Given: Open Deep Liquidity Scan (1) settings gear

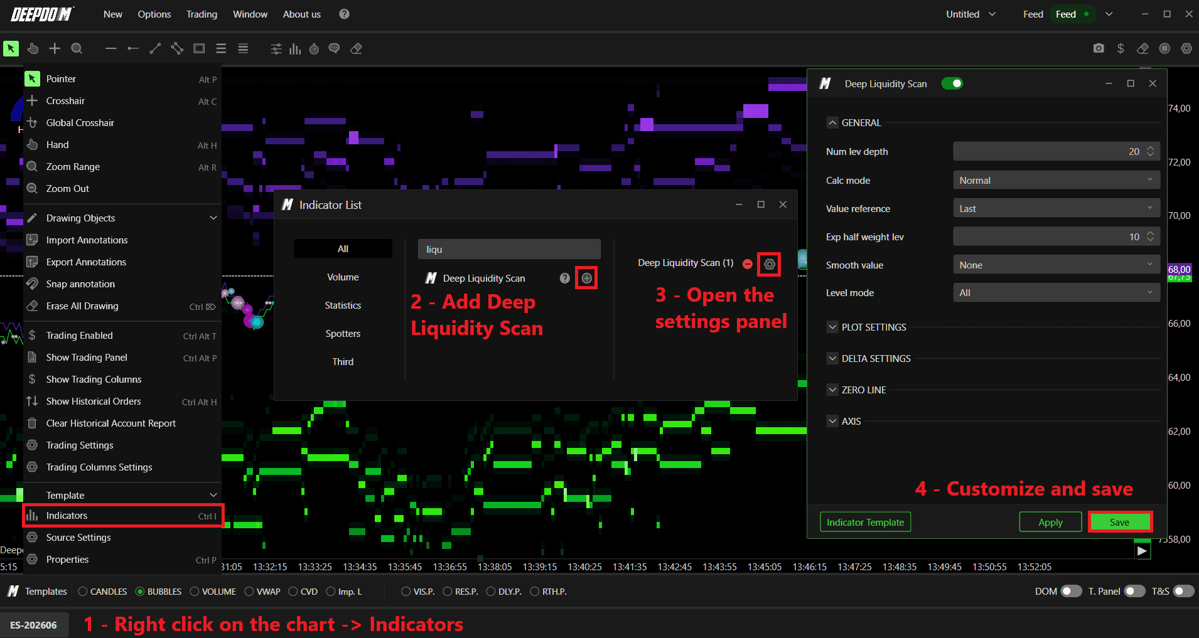Looking at the screenshot, I should point(770,264).
